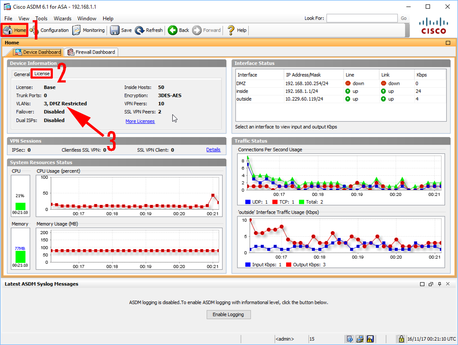Maximize the Latest ASDM Syslog Messages panel
This screenshot has width=458, height=345.
[422, 284]
